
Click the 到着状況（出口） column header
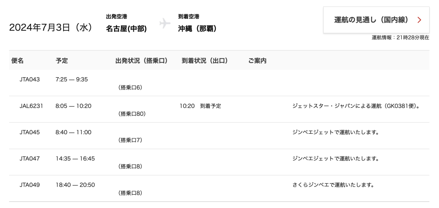pos(204,61)
